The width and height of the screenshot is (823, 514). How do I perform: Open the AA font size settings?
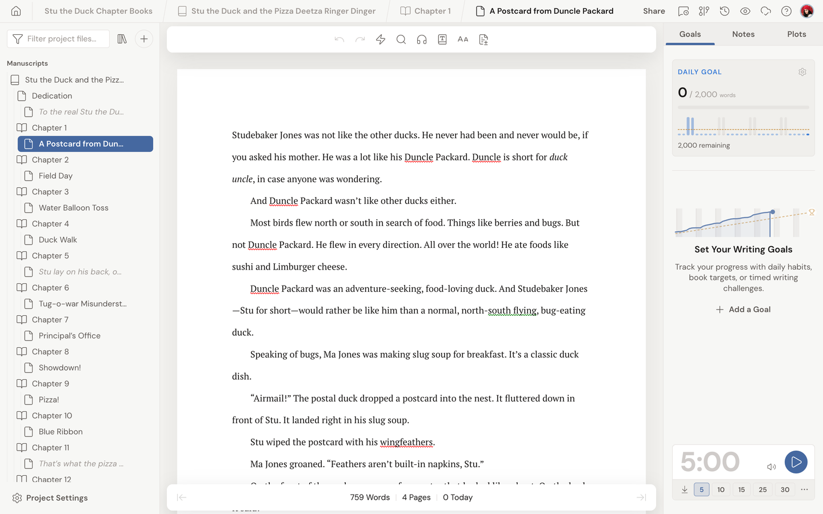(463, 39)
